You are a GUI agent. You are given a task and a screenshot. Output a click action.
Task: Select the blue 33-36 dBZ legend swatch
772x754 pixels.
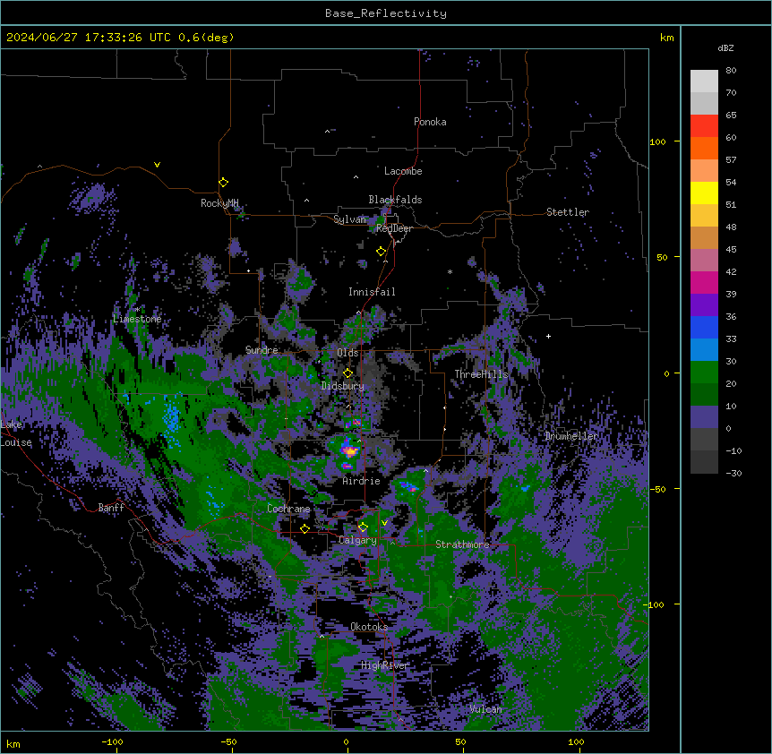pos(704,327)
